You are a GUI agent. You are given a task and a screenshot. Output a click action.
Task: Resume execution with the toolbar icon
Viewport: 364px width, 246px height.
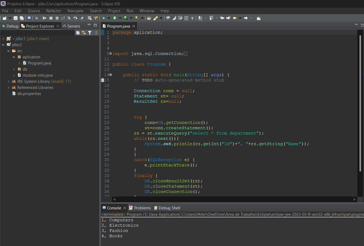[x=45, y=18]
